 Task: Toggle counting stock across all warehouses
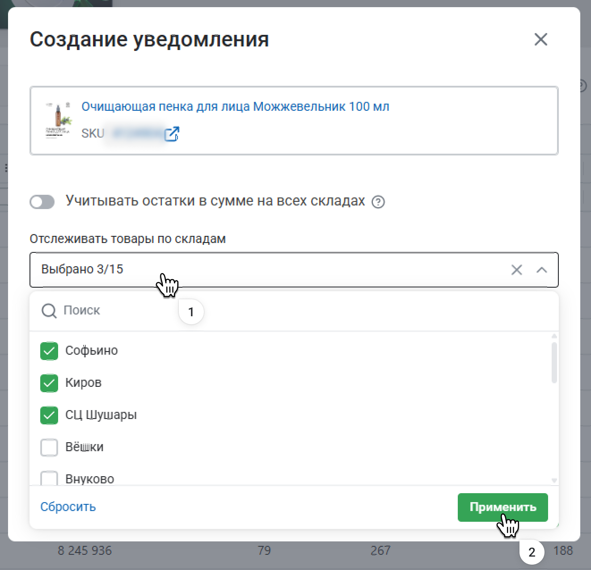pyautogui.click(x=42, y=202)
